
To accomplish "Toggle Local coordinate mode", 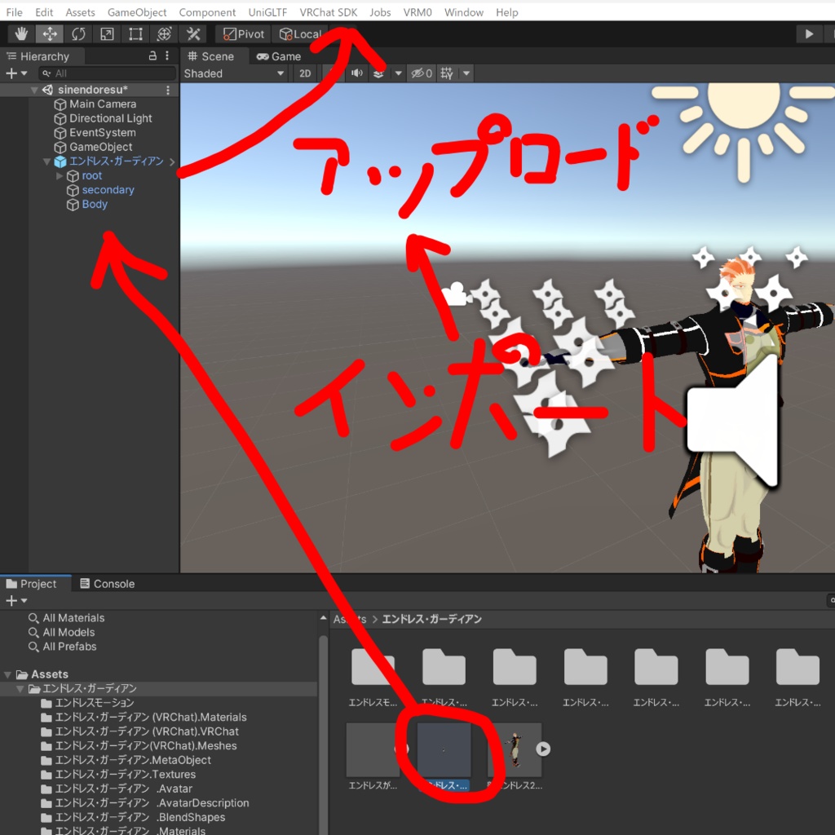I will coord(298,33).
